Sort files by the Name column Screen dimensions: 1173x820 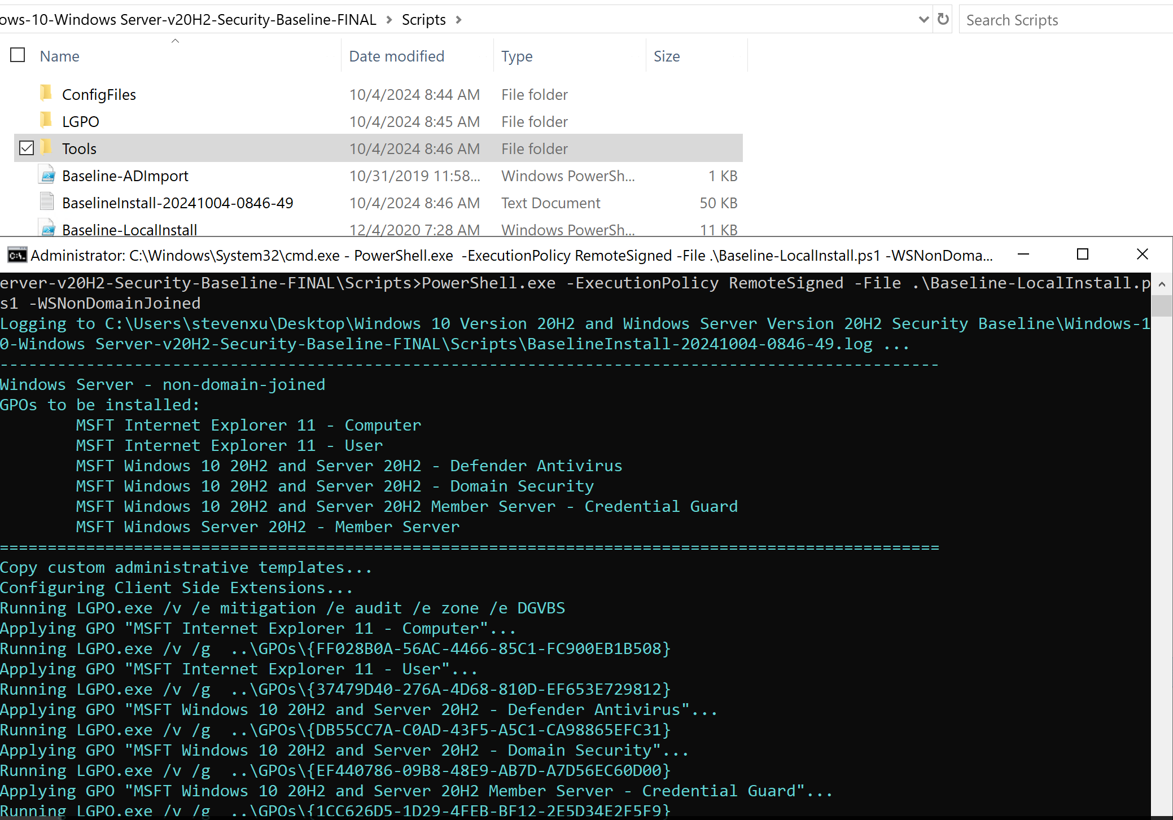click(59, 56)
